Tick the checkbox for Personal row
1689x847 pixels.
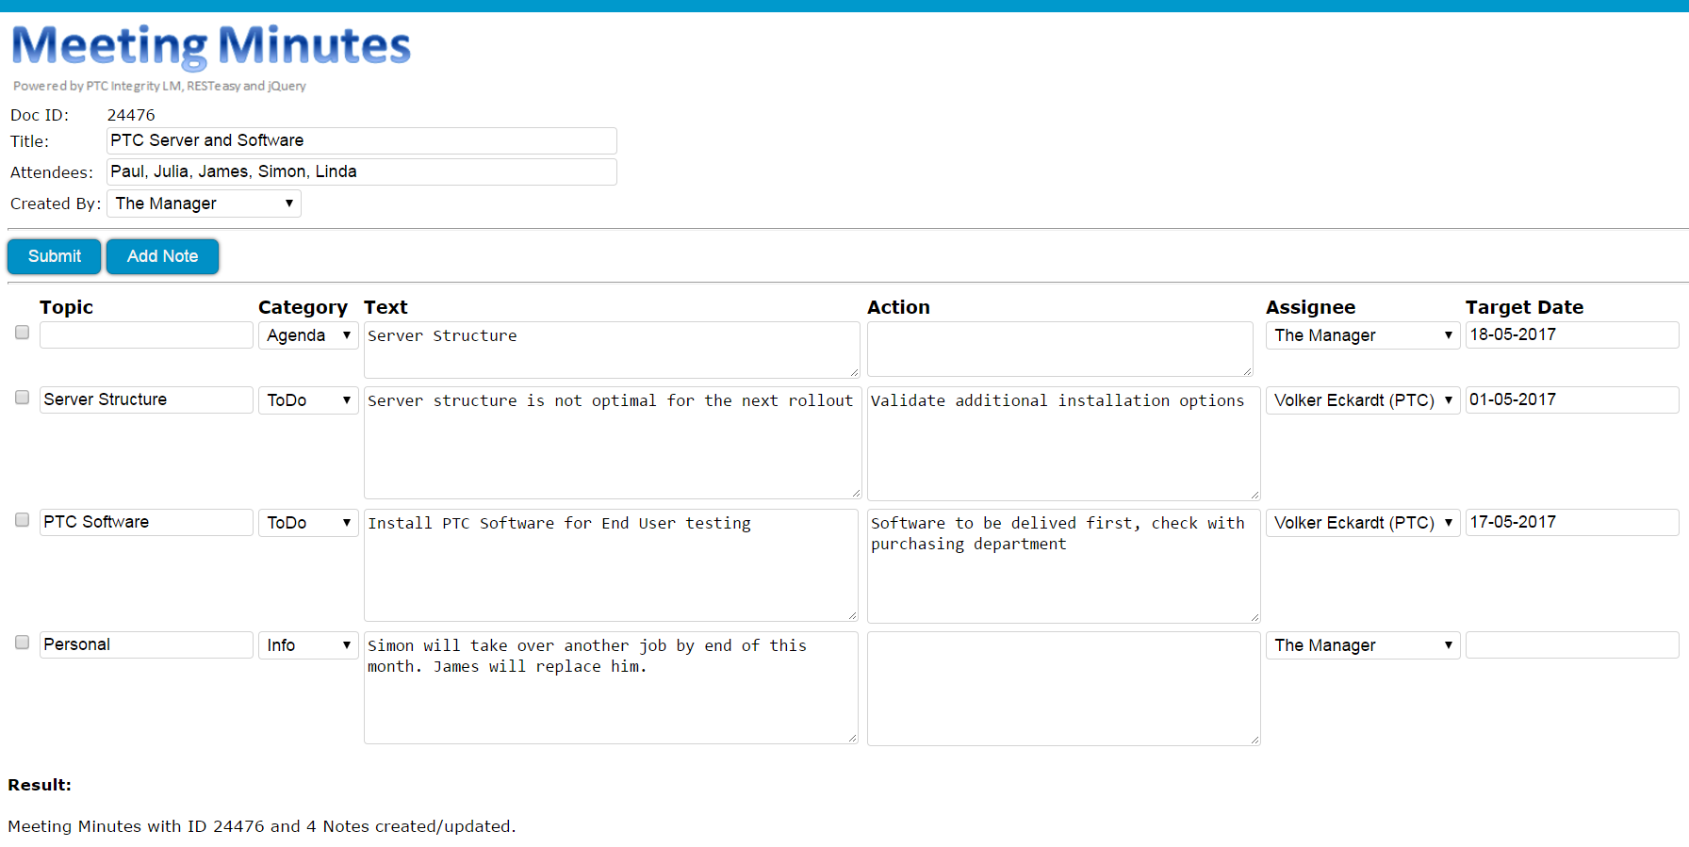[x=23, y=643]
